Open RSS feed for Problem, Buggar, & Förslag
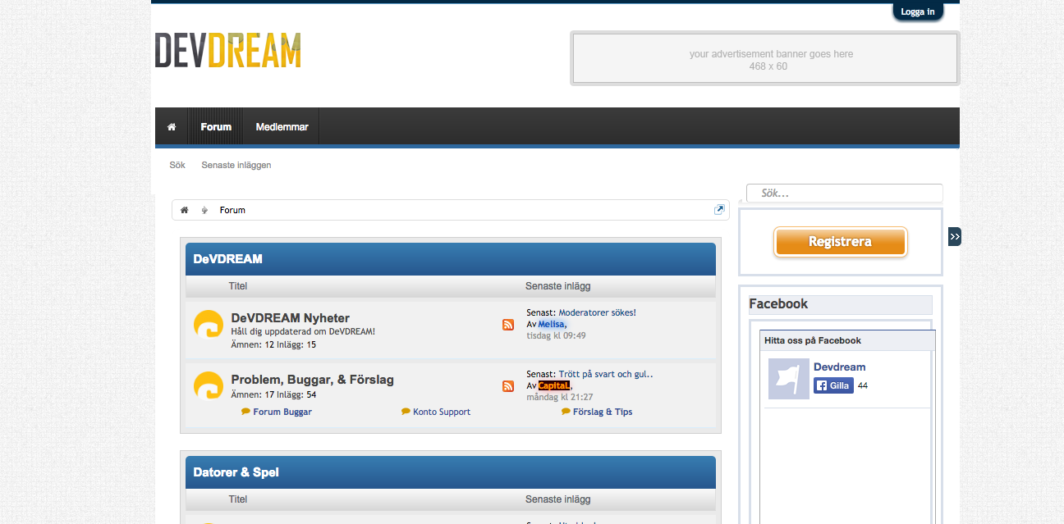Screen dimensions: 1064x524 point(508,386)
